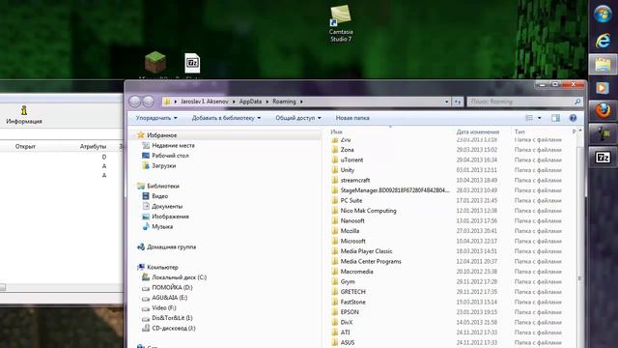Select ПОМОЙКА (D:) drive

click(x=172, y=288)
